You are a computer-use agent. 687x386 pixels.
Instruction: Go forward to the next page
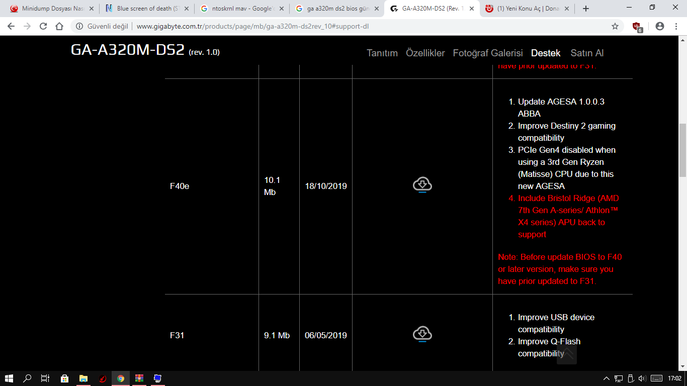pos(27,26)
